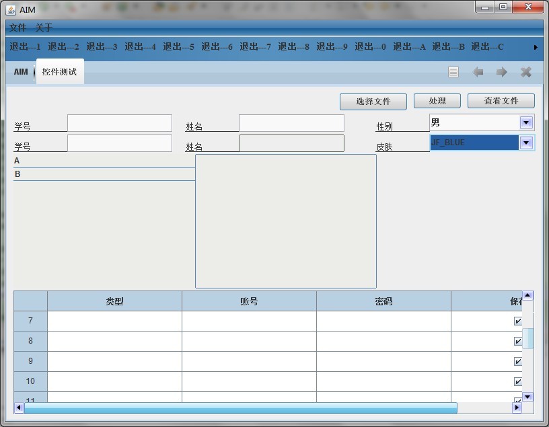Click toolbar item 退出---6

pos(217,46)
